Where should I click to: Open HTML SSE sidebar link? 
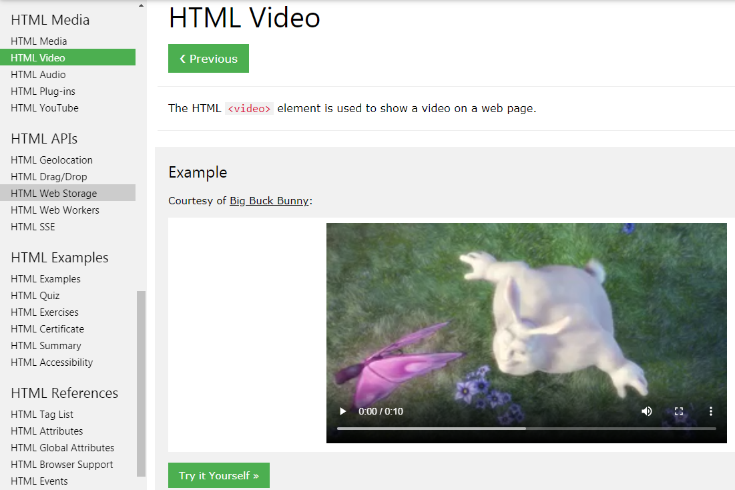[x=33, y=227]
